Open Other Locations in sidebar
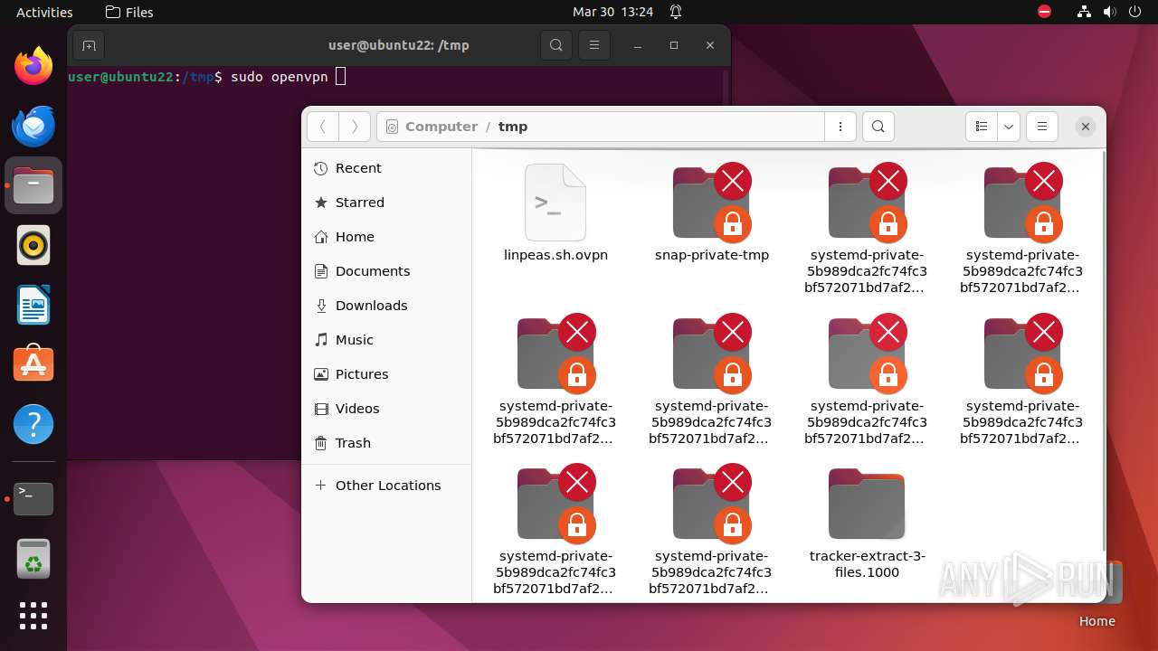This screenshot has height=651, width=1158. 386,486
